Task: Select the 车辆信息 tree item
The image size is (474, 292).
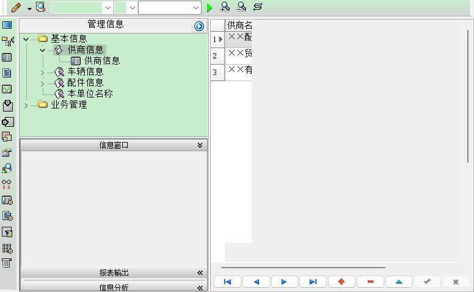Action: coord(86,71)
